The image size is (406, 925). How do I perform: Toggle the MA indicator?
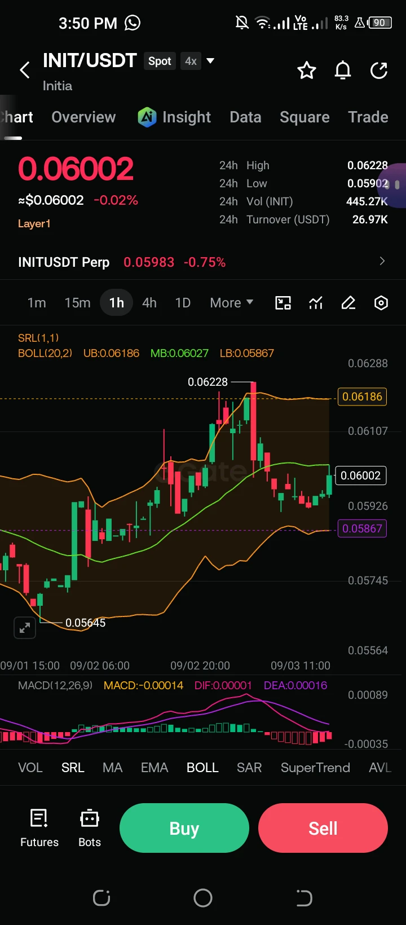click(112, 768)
